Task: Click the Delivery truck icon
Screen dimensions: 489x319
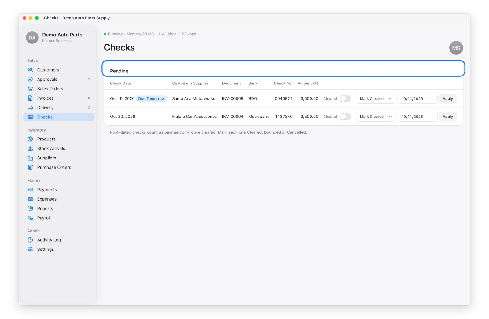Action: [30, 108]
